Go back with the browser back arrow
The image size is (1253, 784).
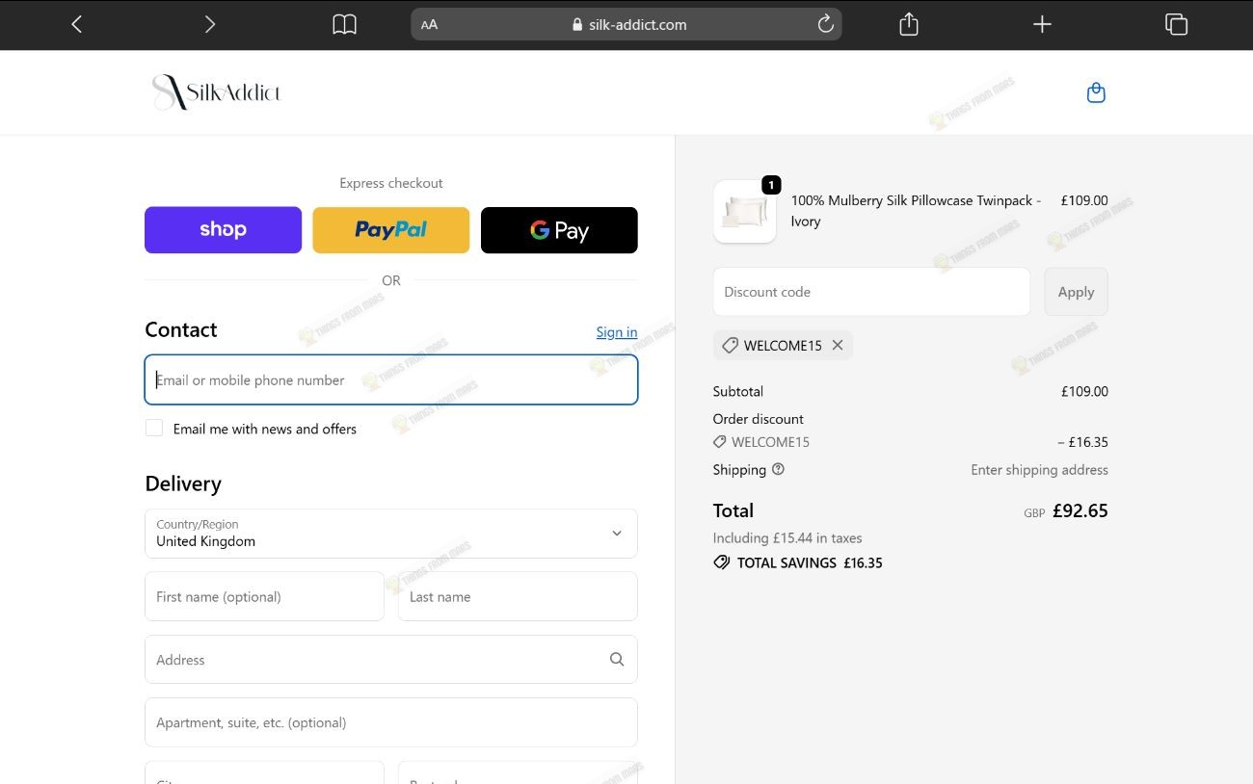coord(77,24)
